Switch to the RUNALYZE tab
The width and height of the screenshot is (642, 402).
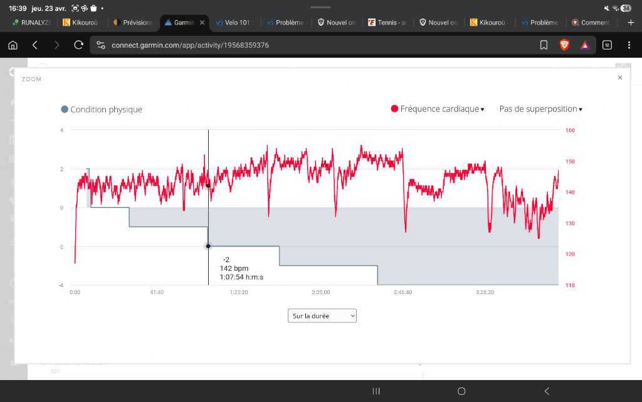coord(31,23)
